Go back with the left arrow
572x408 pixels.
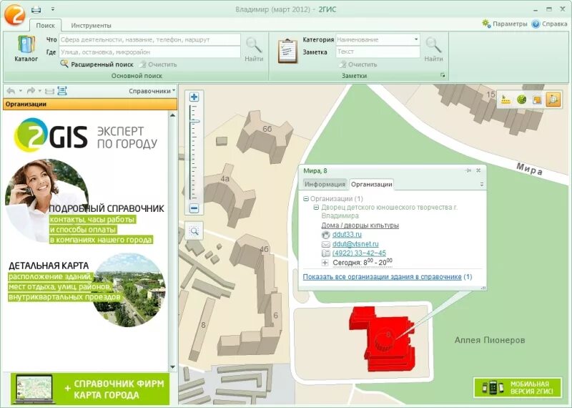[11, 91]
